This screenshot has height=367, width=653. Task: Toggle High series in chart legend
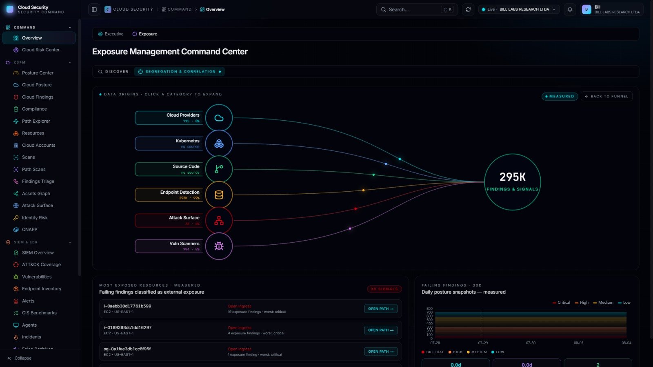click(582, 303)
